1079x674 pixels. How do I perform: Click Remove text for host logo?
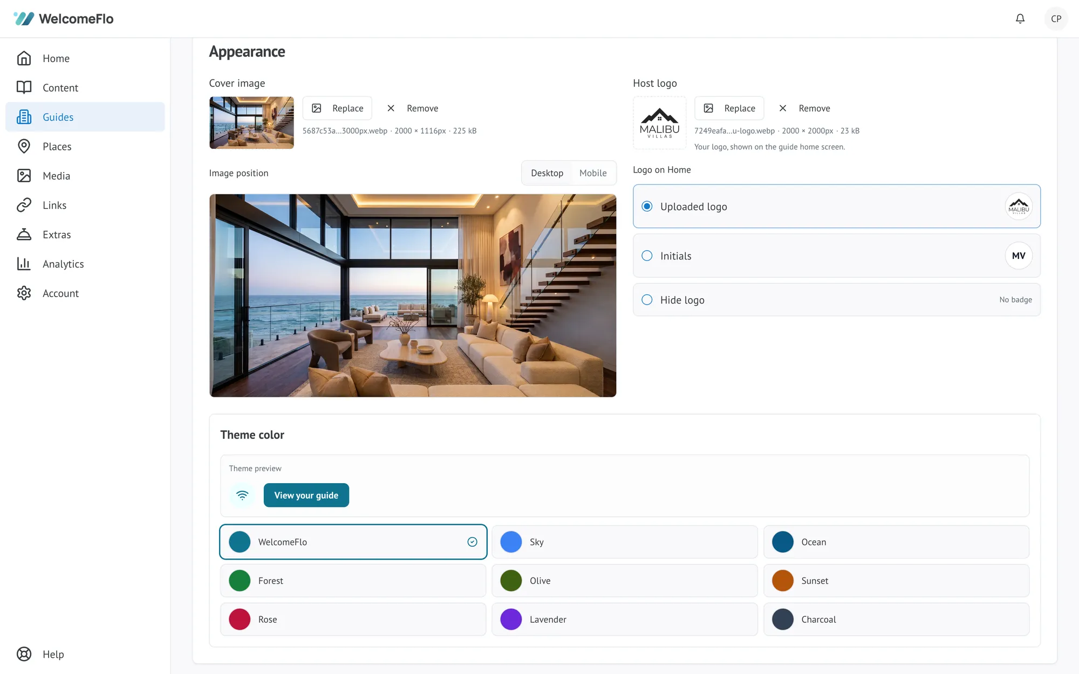pos(814,108)
